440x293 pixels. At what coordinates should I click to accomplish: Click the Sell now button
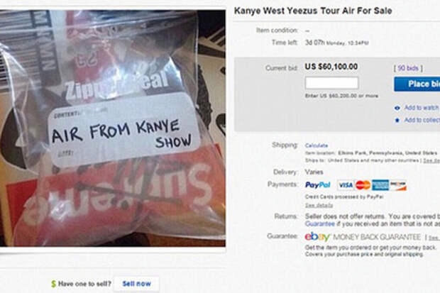pos(137,284)
